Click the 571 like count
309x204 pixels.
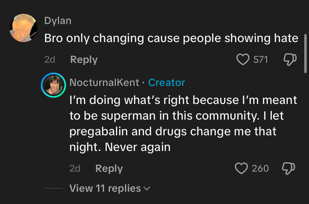[261, 60]
